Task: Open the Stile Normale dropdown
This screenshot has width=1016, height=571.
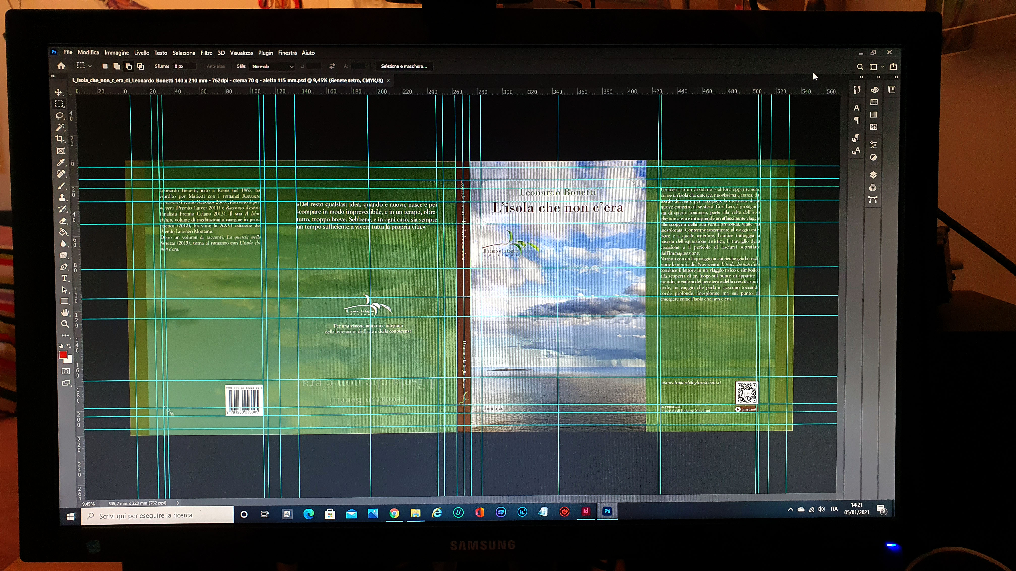Action: pyautogui.click(x=272, y=67)
